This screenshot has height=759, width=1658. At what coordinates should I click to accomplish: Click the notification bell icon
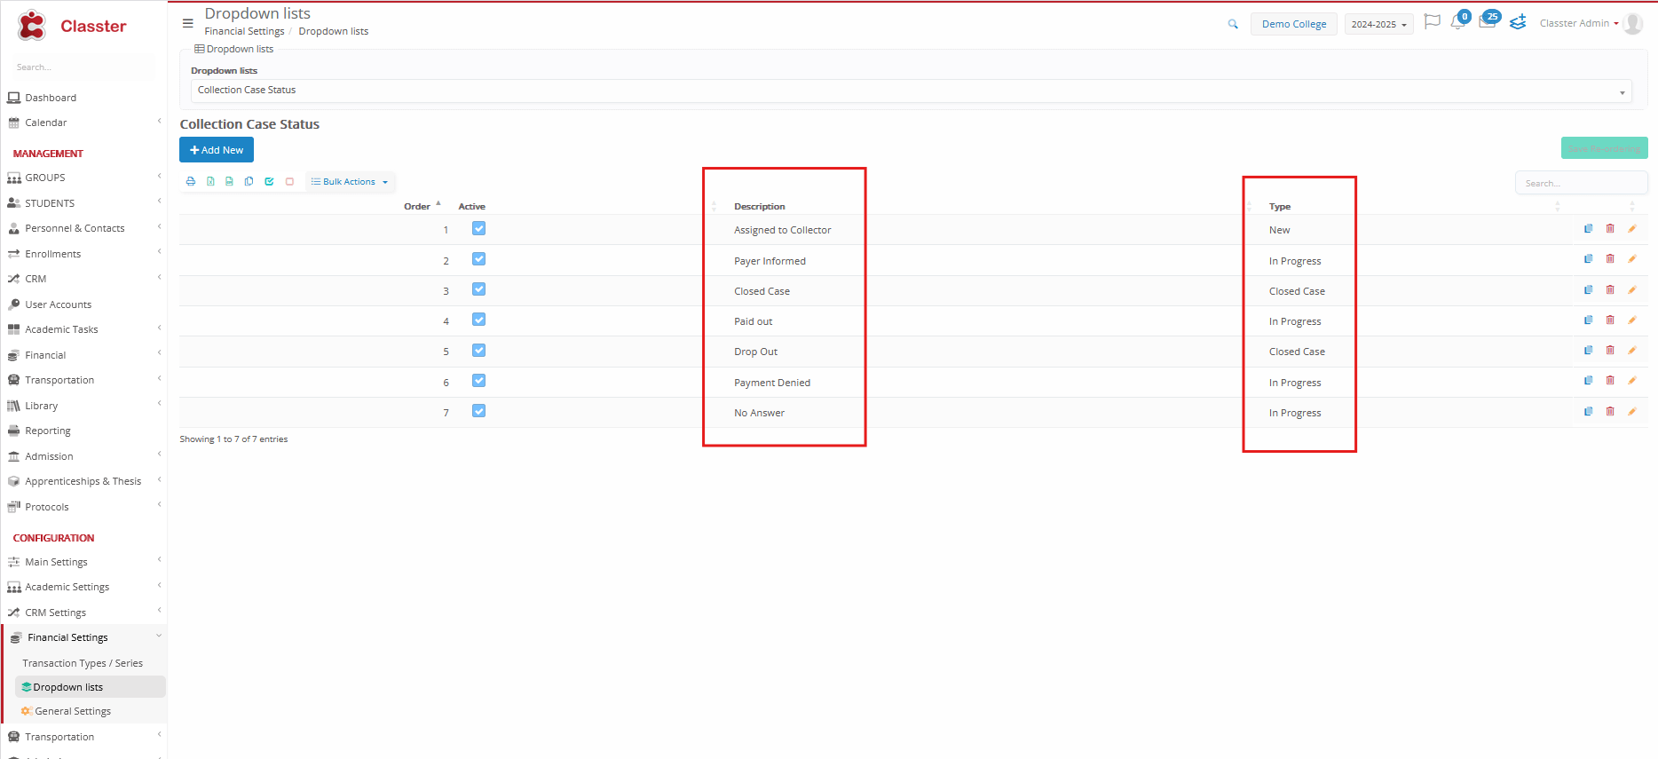[1457, 23]
